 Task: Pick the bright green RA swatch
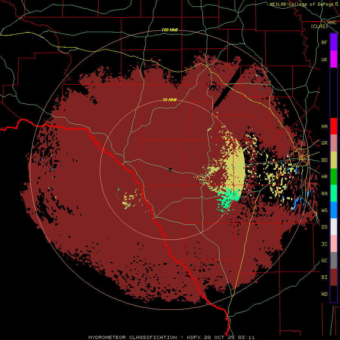[x=334, y=193]
